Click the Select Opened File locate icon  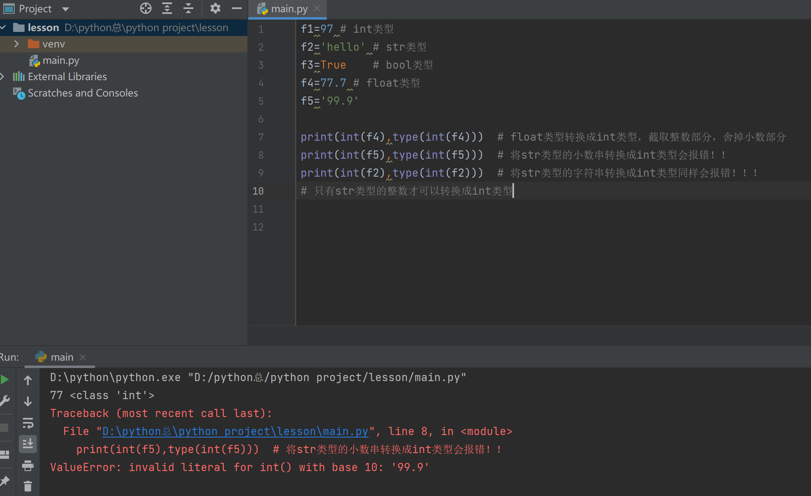tap(146, 8)
